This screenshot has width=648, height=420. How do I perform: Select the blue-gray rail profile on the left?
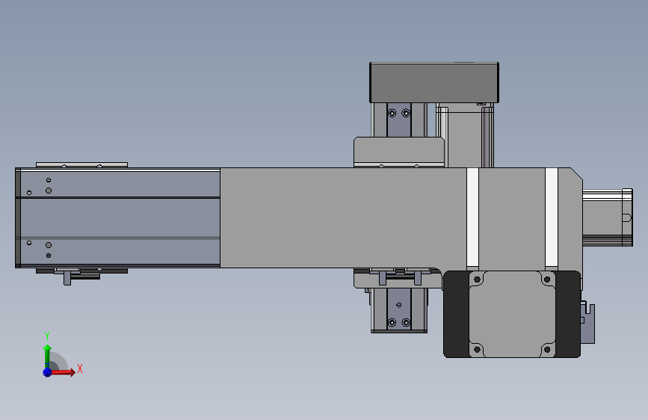(x=118, y=218)
